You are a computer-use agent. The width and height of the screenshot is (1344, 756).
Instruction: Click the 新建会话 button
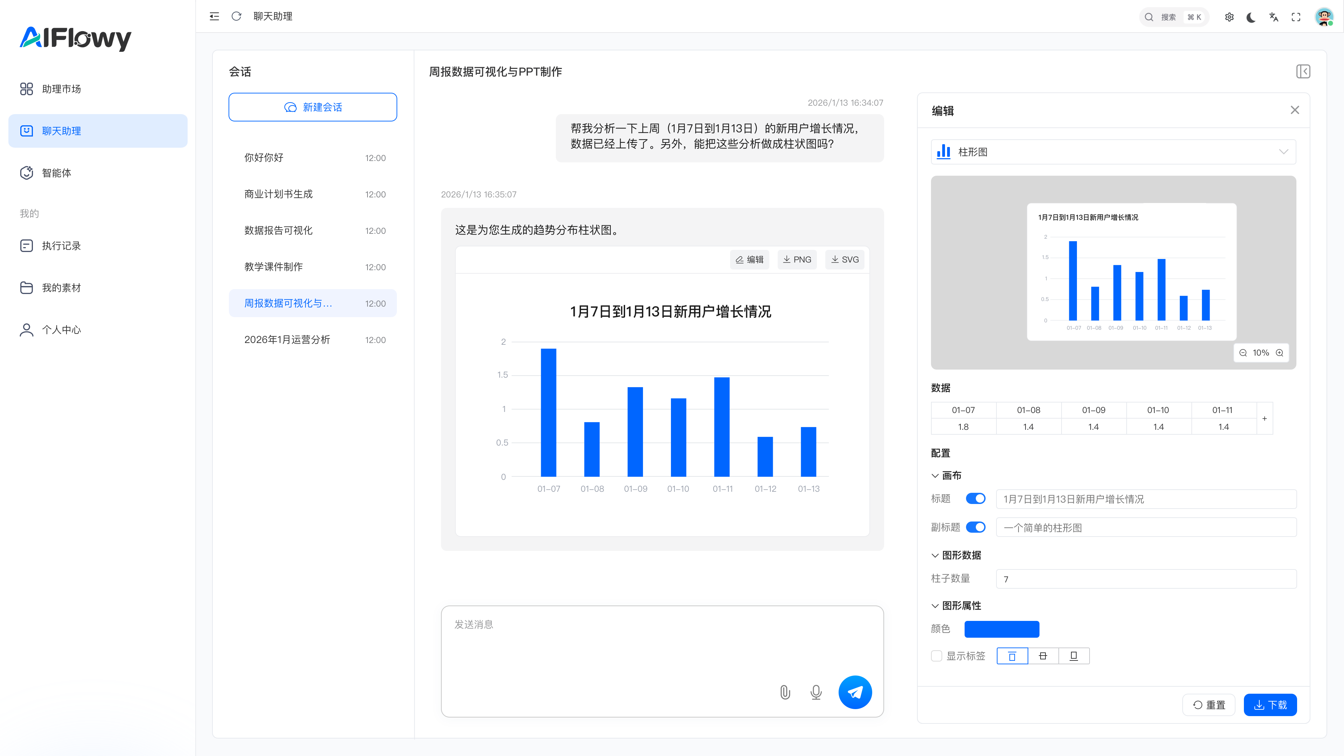coord(313,107)
